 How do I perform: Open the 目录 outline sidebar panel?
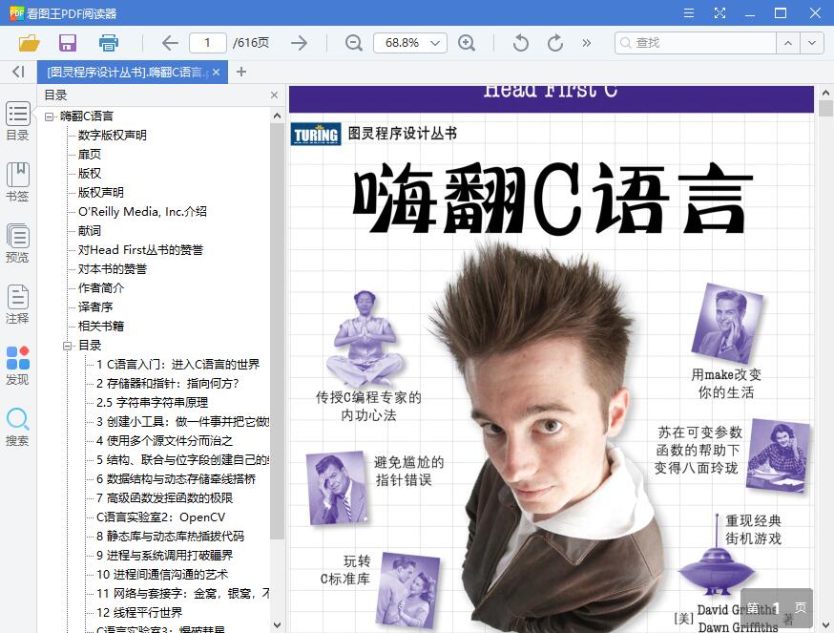pos(17,121)
